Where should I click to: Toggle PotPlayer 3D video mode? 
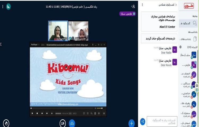[x=88, y=113]
